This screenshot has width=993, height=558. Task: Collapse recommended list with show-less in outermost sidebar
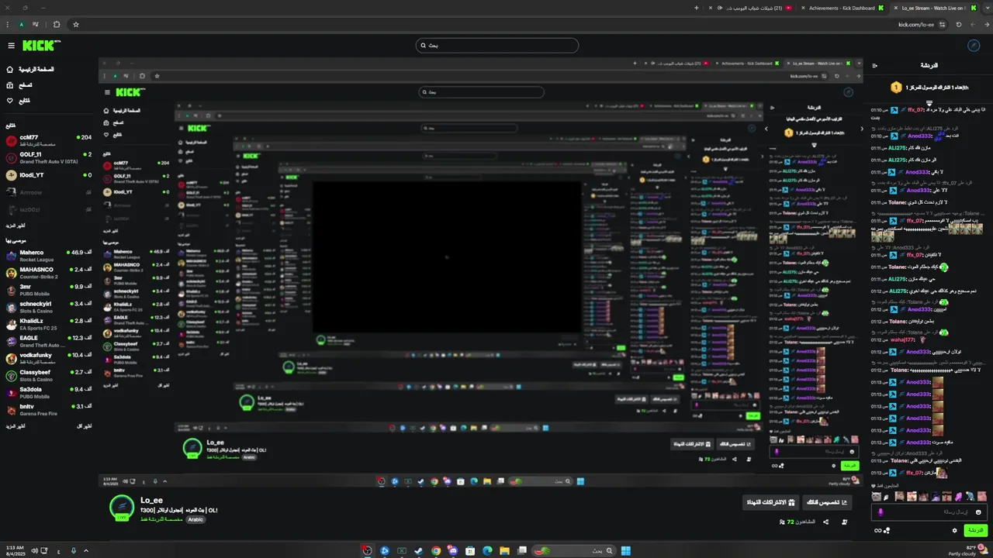tap(85, 426)
